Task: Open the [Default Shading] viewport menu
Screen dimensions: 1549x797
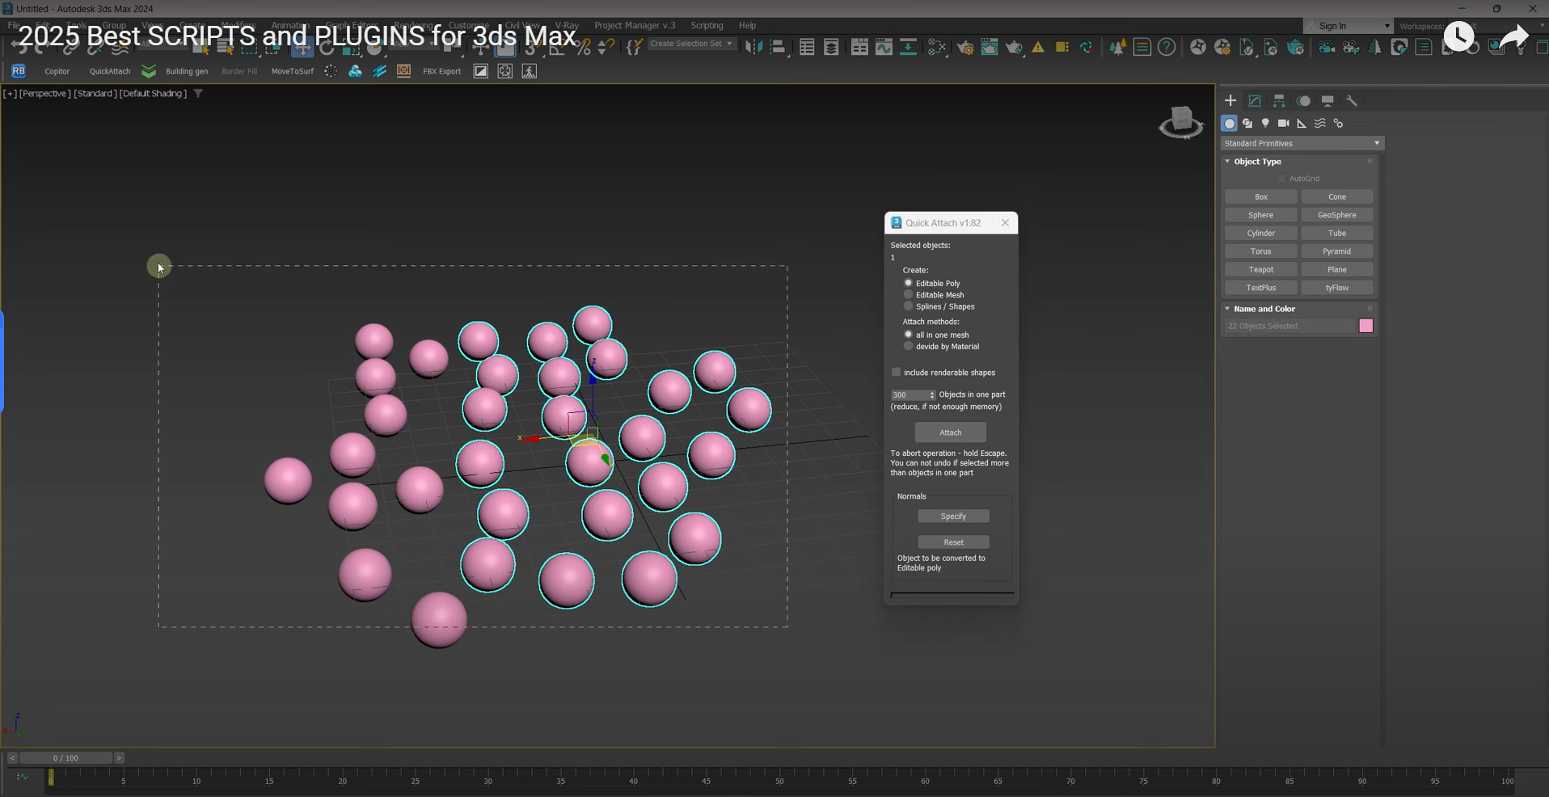Action: pyautogui.click(x=153, y=94)
